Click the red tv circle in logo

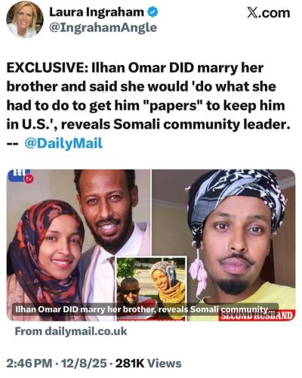coord(29,179)
